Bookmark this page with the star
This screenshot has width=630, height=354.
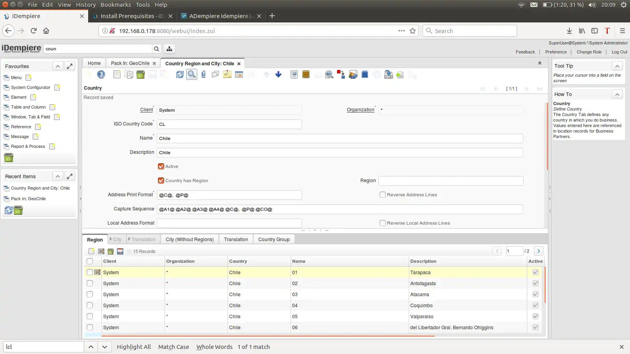click(413, 31)
